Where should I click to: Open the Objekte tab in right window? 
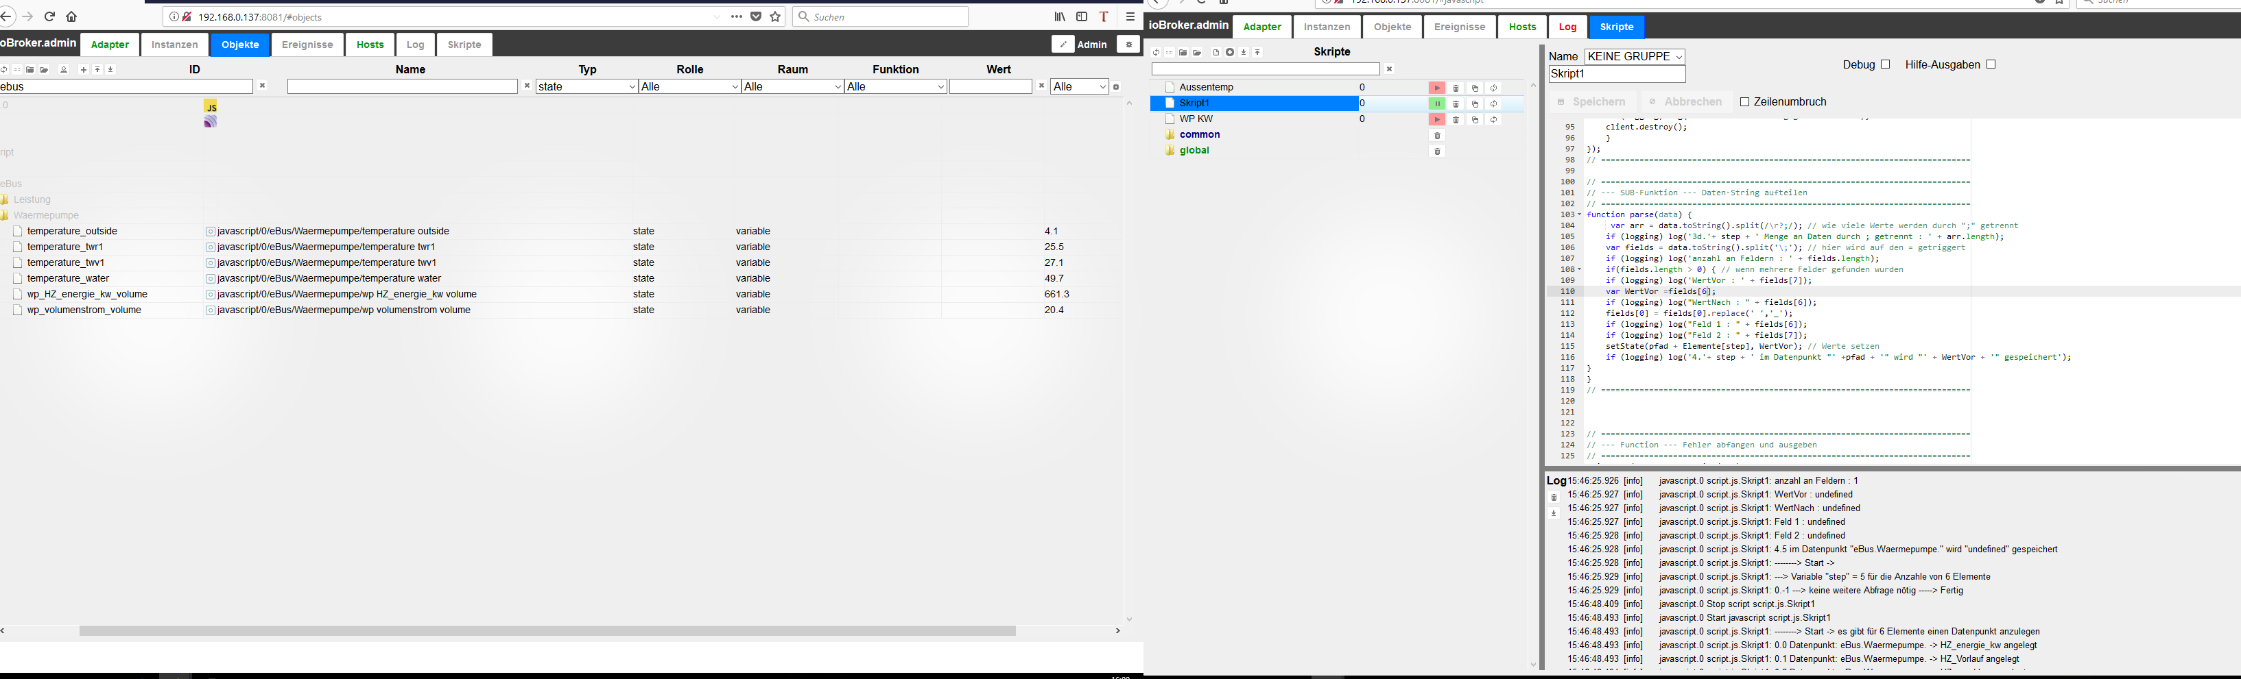coord(1392,27)
